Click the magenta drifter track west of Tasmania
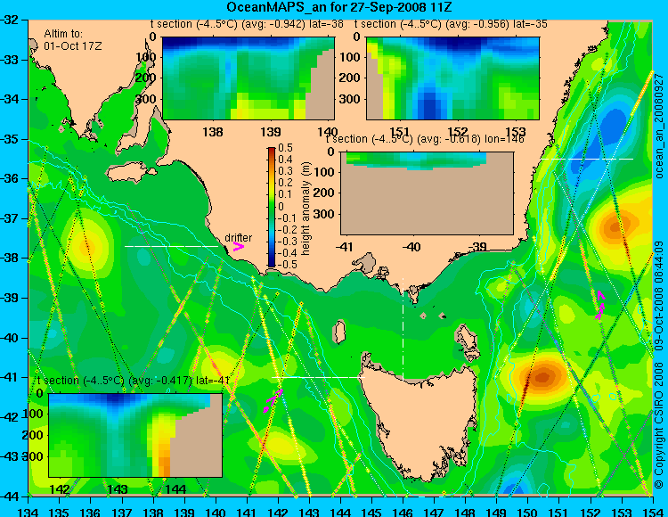This screenshot has height=517, width=668. (x=273, y=400)
